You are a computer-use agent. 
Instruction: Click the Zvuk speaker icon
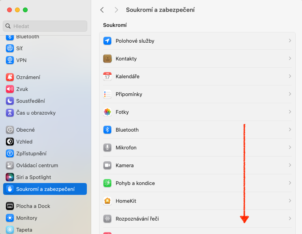click(10, 89)
